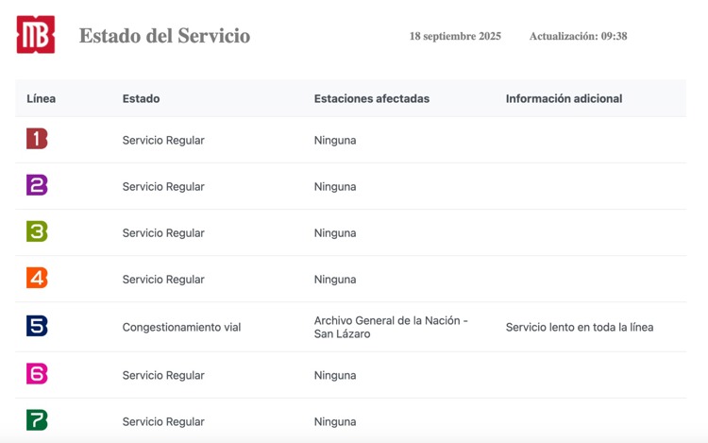708x443 pixels.
Task: Click the Actualización 09:38 timestamp
Action: coord(578,37)
